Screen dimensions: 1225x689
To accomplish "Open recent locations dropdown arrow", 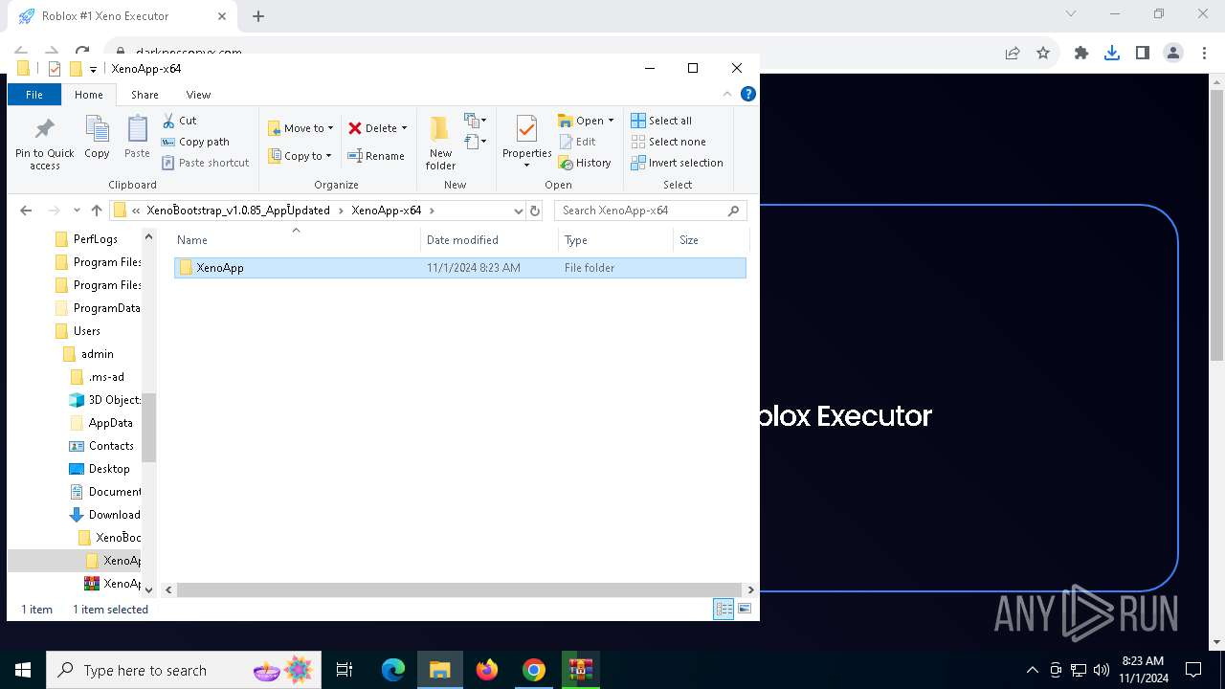I will [77, 211].
